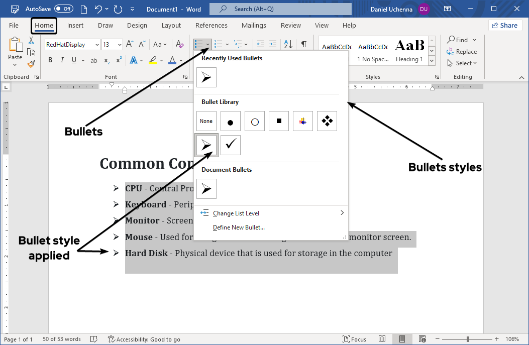The width and height of the screenshot is (529, 345).
Task: Toggle subscript formatting
Action: pos(107,60)
